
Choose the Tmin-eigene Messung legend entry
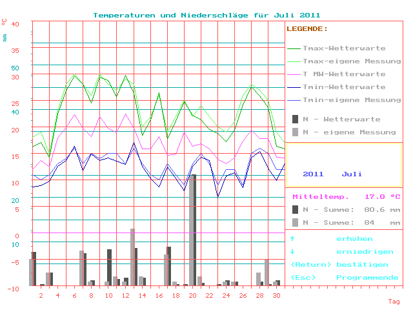(x=344, y=100)
